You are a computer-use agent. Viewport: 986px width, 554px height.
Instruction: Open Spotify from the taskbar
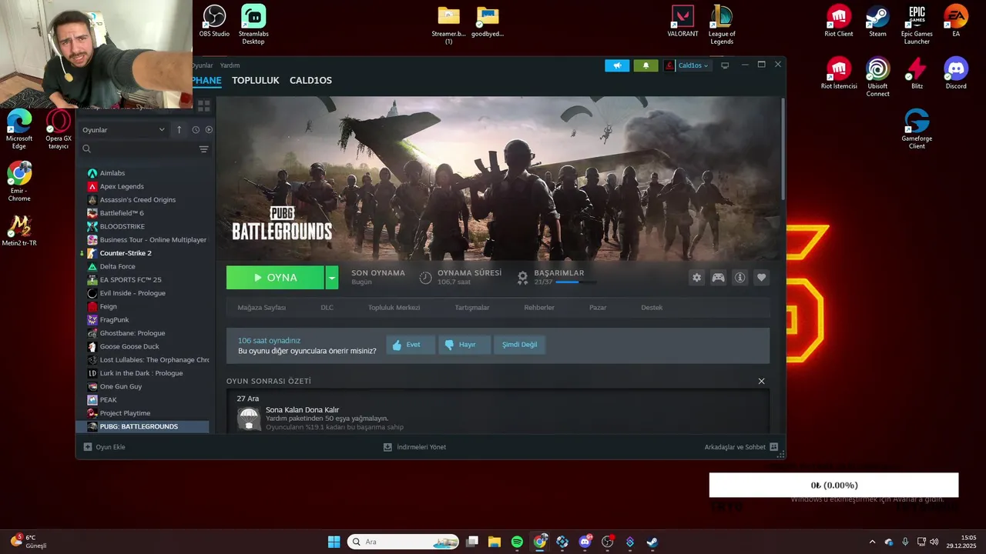pos(517,542)
